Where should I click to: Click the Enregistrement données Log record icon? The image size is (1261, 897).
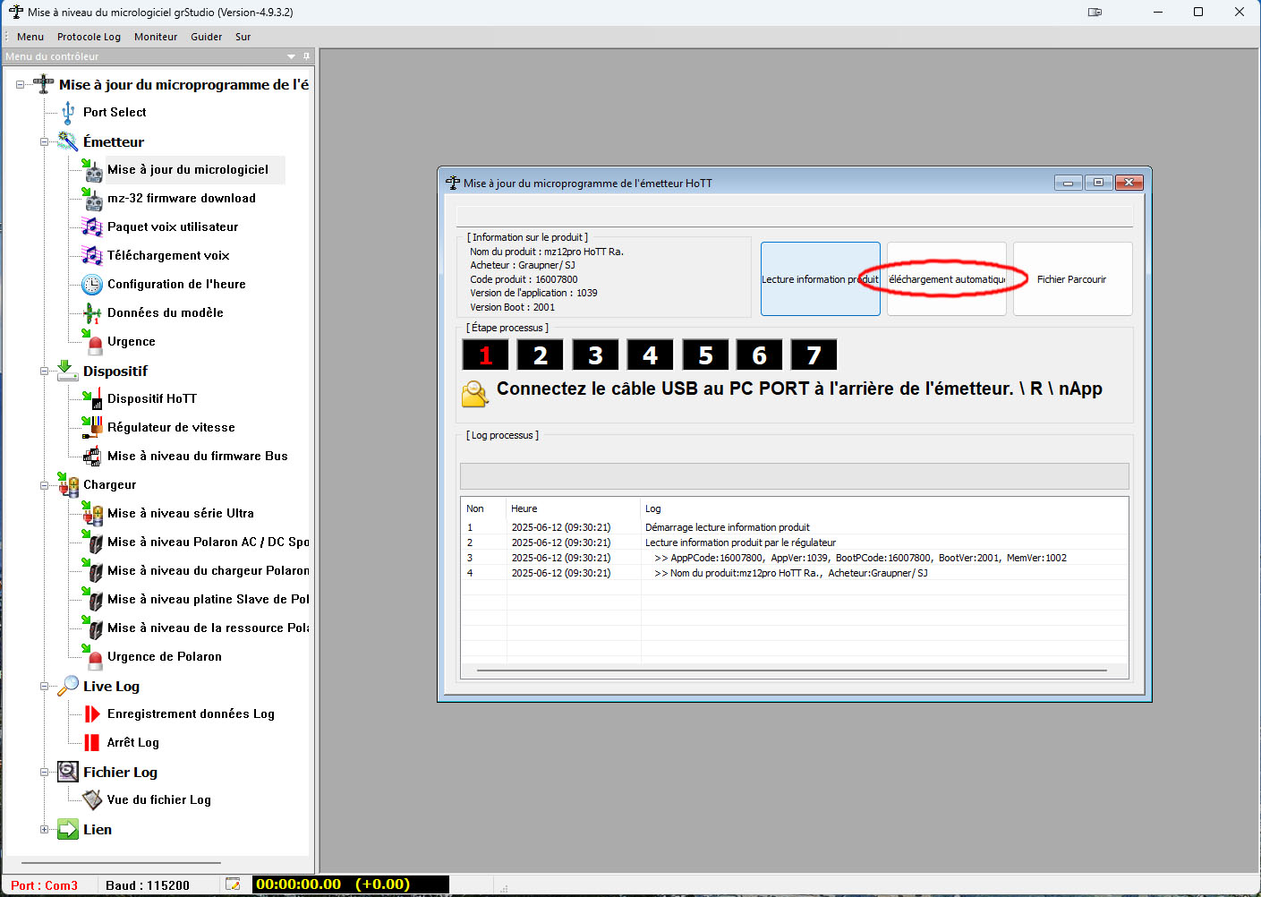click(x=92, y=714)
